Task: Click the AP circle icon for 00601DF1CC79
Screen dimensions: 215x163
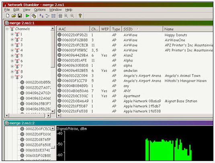Action: 59,80
